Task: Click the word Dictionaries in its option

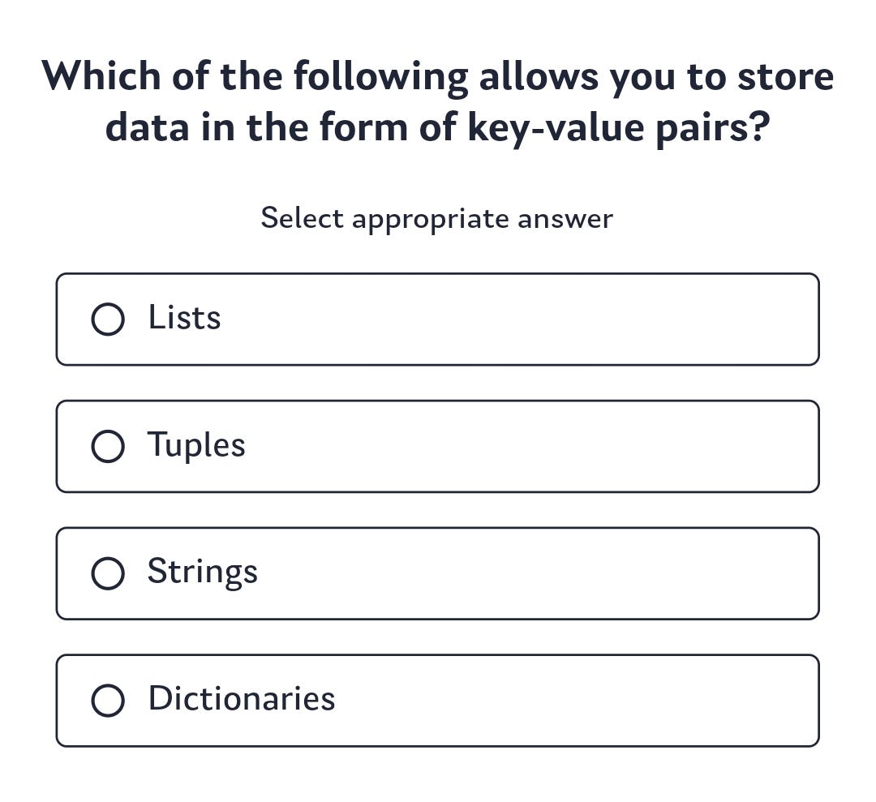Action: pos(241,699)
